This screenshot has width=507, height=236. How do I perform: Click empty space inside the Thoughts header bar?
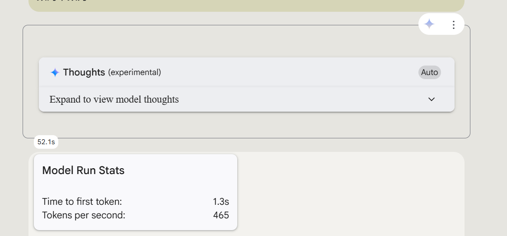(x=291, y=72)
